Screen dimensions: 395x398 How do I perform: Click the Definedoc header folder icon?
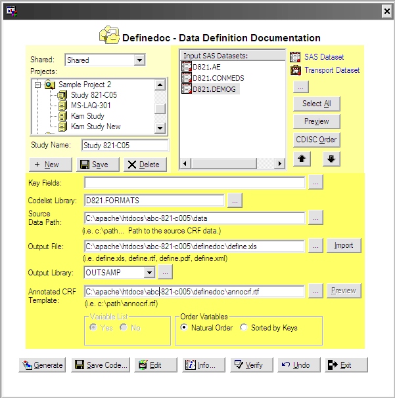coord(109,35)
